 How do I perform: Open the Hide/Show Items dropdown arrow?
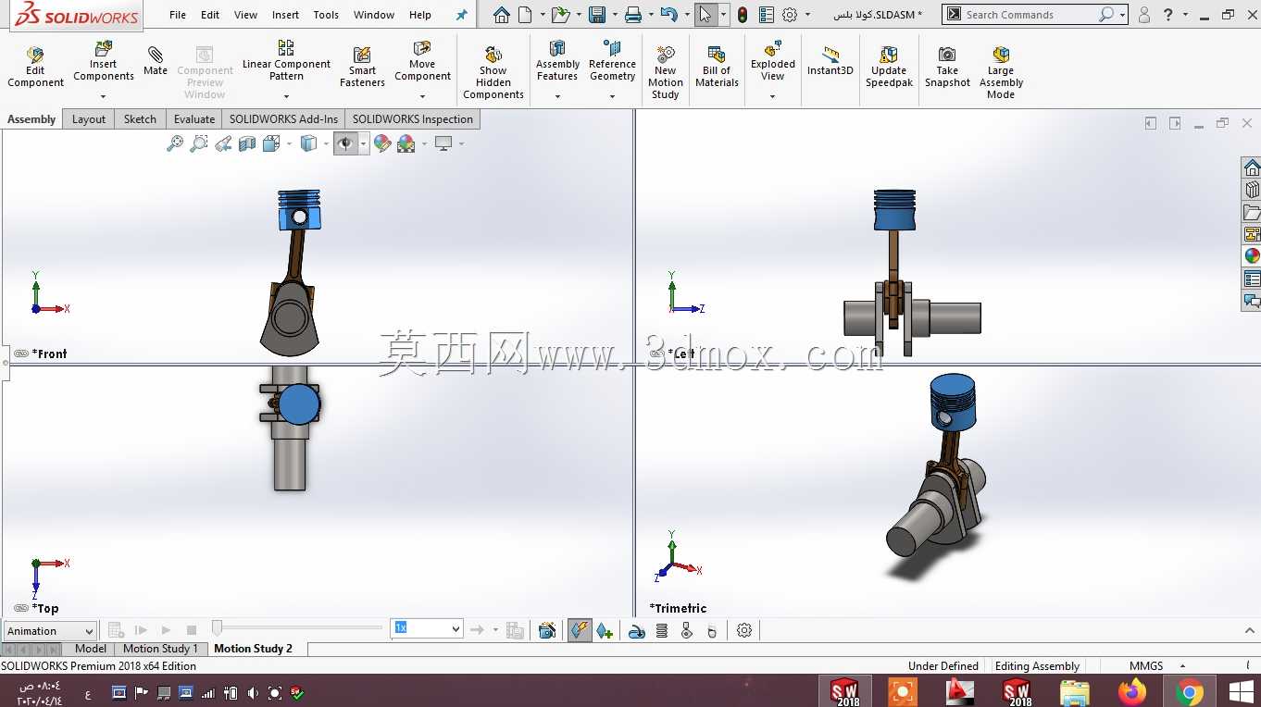coord(363,143)
